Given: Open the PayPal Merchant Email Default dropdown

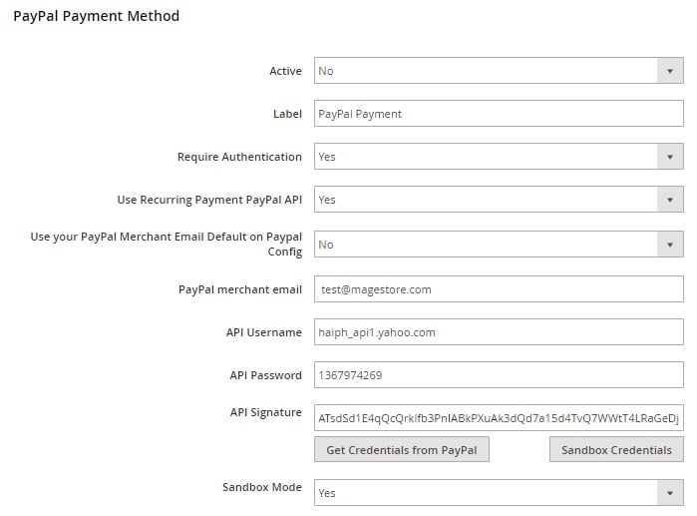Looking at the screenshot, I should (499, 244).
